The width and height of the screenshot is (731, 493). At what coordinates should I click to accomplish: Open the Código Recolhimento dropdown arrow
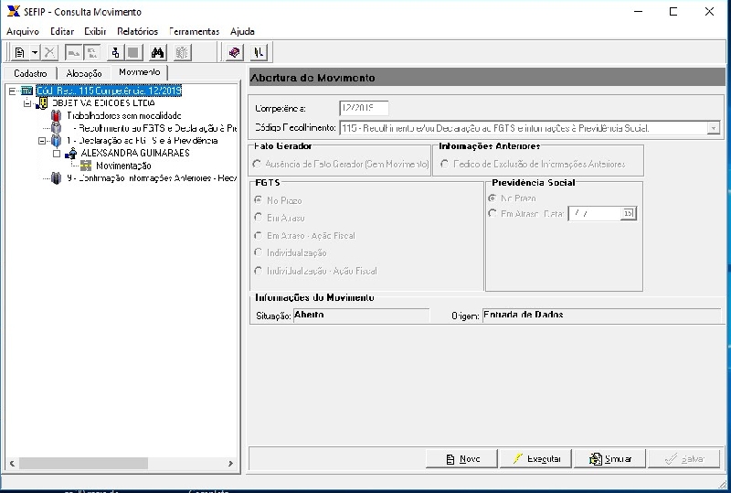(x=714, y=128)
